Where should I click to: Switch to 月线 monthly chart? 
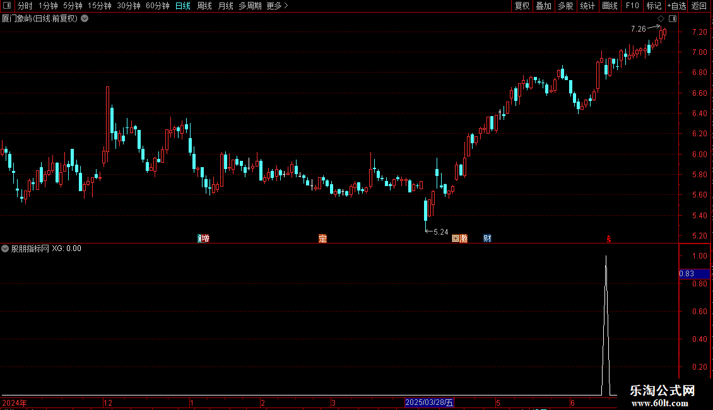(x=225, y=6)
